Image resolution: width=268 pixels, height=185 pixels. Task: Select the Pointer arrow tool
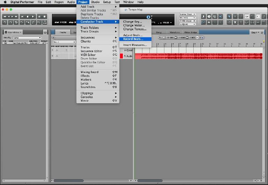tap(229, 17)
